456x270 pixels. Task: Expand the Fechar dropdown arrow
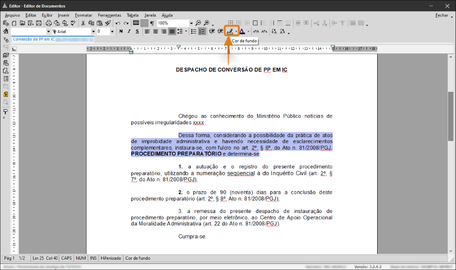(x=452, y=17)
